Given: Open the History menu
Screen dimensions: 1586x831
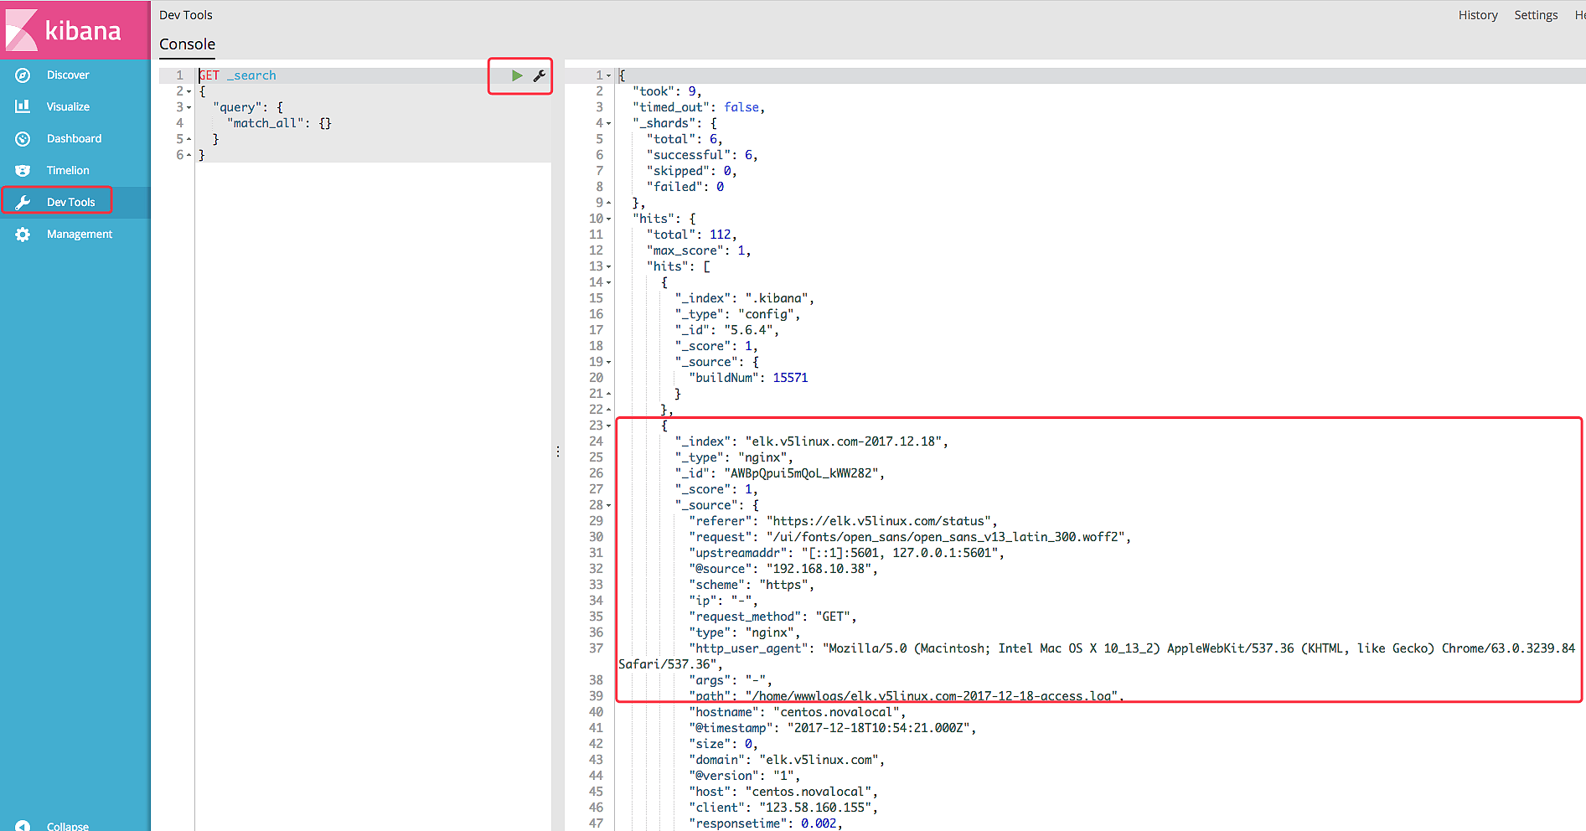Looking at the screenshot, I should pos(1477,15).
